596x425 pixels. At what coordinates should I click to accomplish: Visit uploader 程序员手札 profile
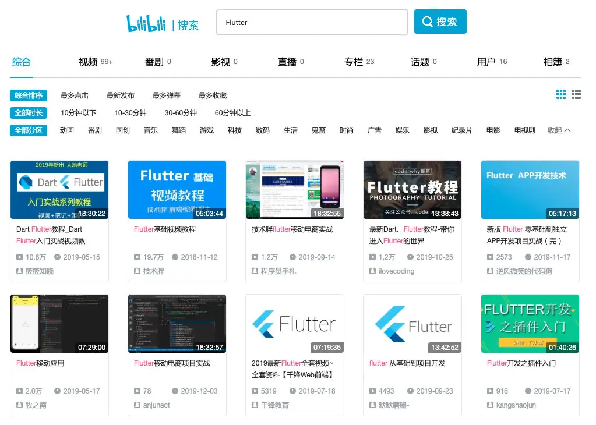pos(274,271)
